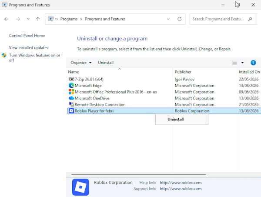The height and width of the screenshot is (197, 261).
Task: Open Turn Windows features on or off
Action: pyautogui.click(x=34, y=57)
